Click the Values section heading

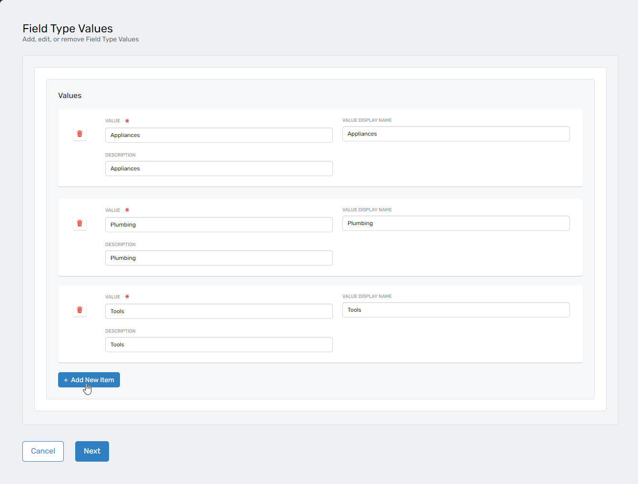point(70,96)
